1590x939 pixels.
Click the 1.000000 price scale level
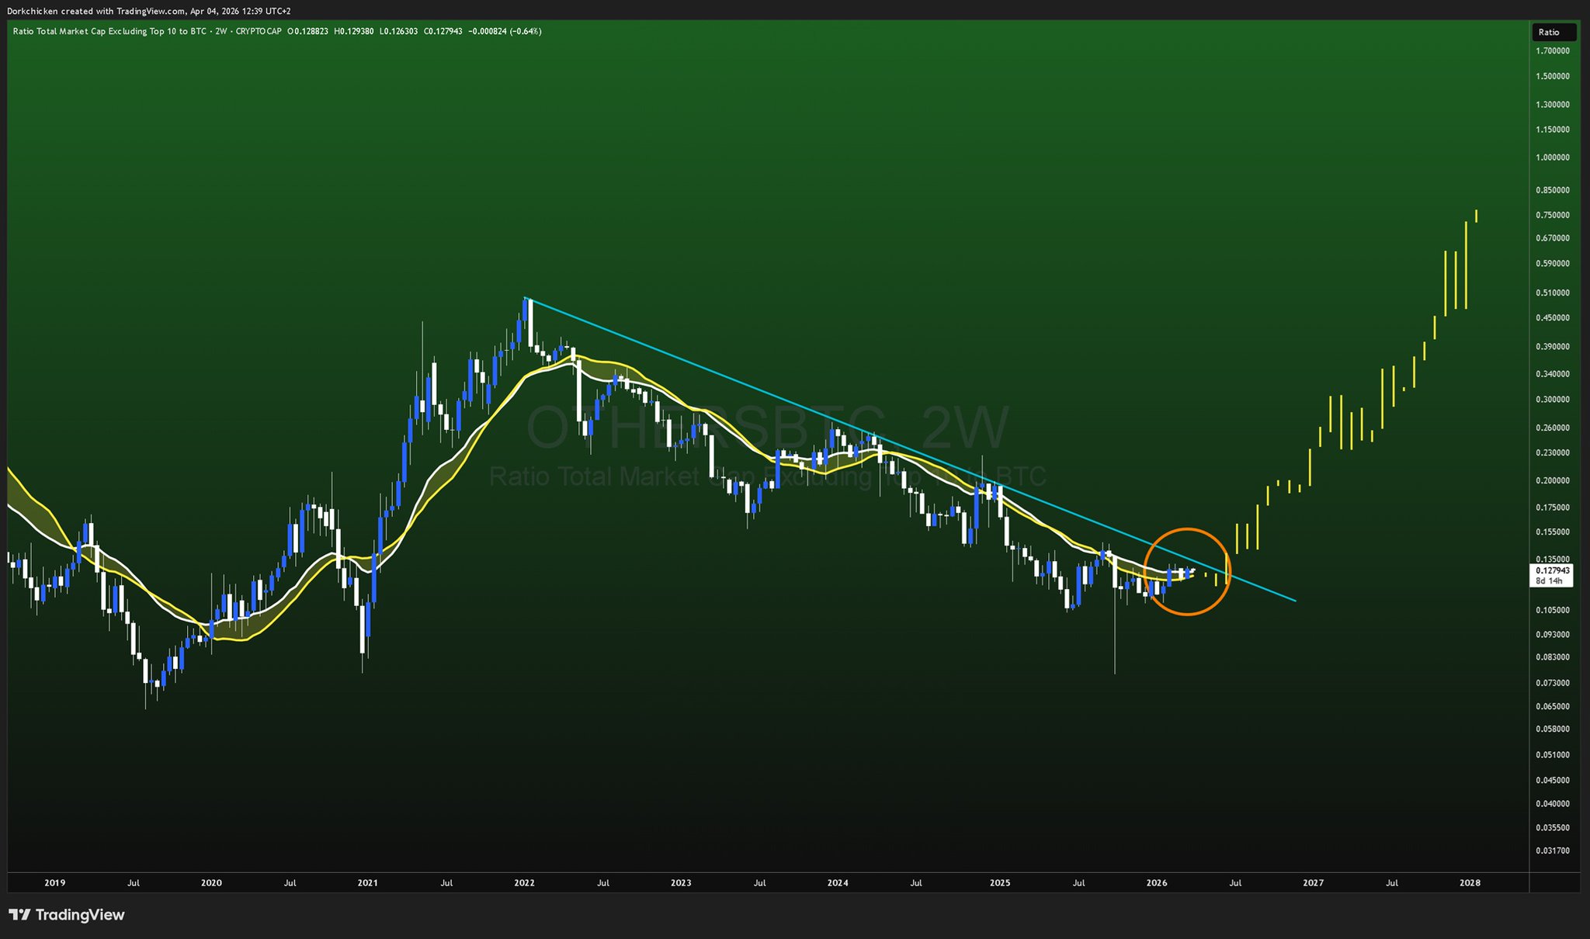tap(1552, 158)
